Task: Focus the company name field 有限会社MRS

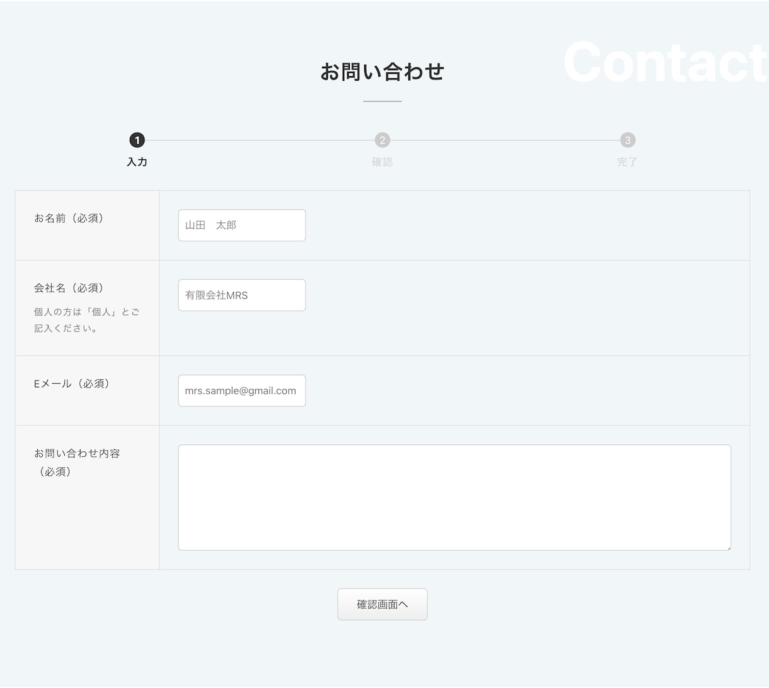Action: (242, 295)
